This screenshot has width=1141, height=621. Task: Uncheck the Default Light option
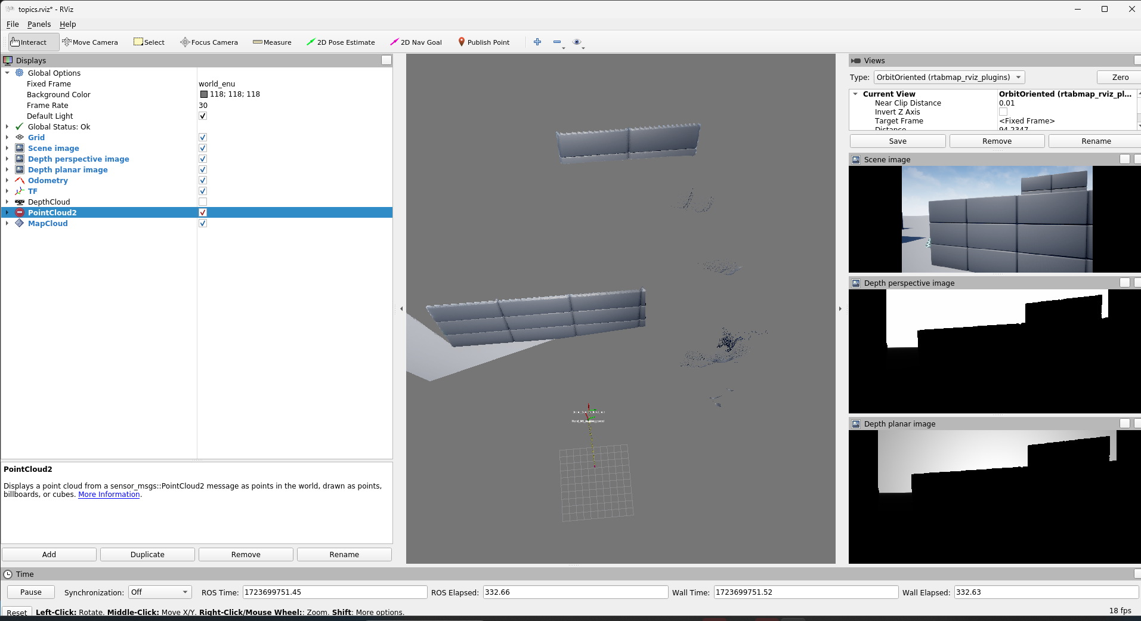coord(203,116)
